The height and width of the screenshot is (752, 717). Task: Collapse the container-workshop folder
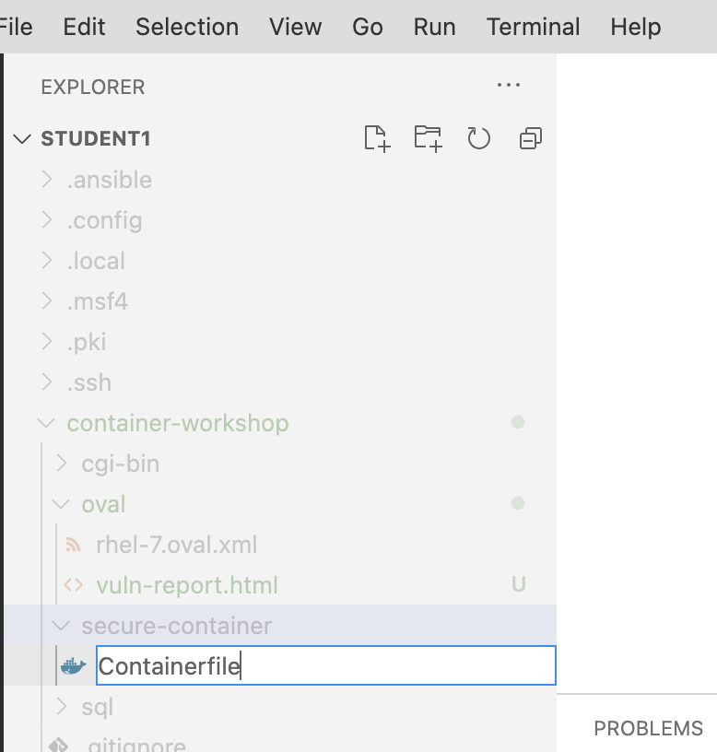coord(177,423)
